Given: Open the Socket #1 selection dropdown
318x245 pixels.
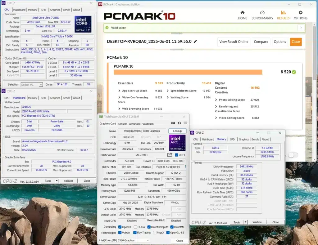Looking at the screenshot, I should point(32,85).
